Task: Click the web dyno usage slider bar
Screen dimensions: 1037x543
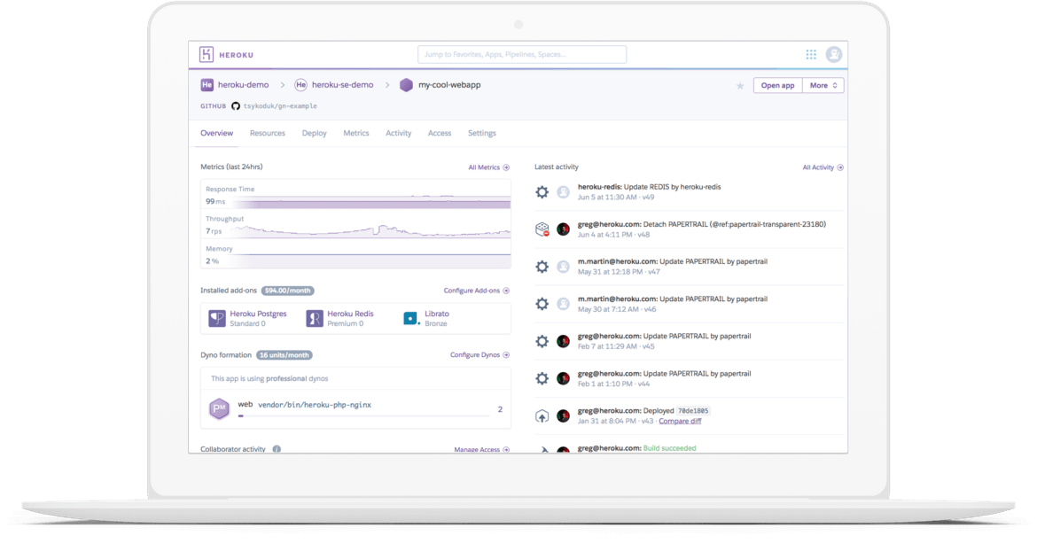Action: [x=363, y=415]
